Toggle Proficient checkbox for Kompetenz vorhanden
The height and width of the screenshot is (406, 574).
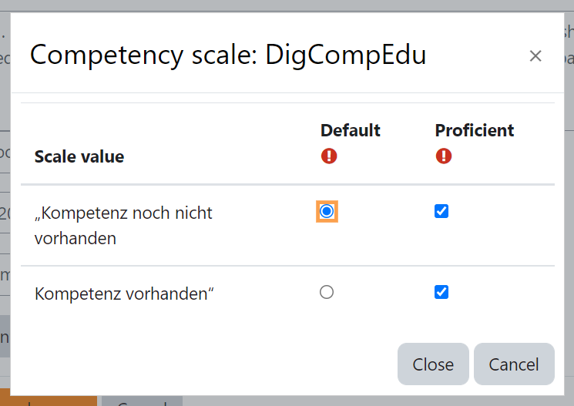click(441, 292)
